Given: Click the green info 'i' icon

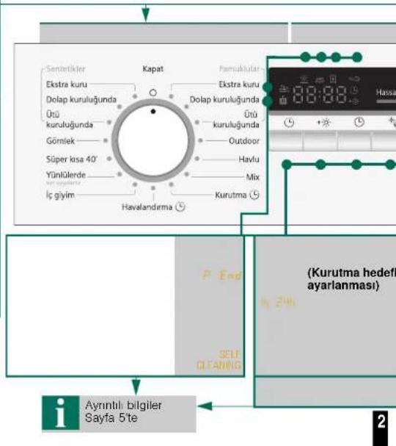Looking at the screenshot, I should click(x=60, y=413).
